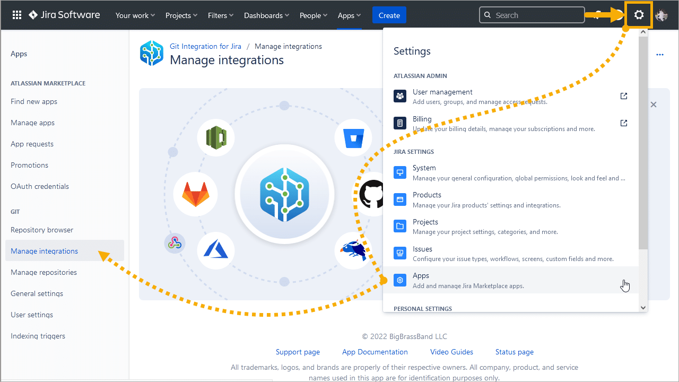Click the Jira Software logo
This screenshot has height=382, width=679.
pos(64,15)
